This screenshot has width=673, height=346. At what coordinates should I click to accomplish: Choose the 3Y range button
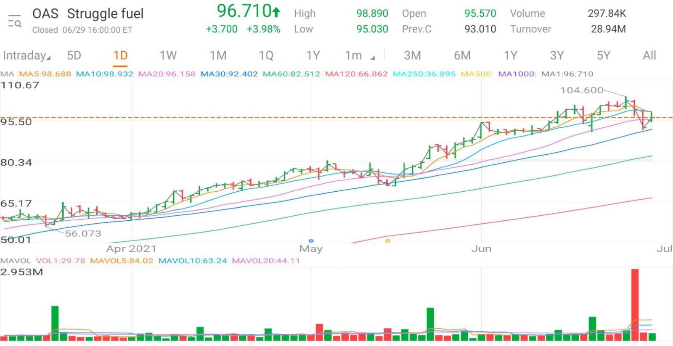click(557, 55)
